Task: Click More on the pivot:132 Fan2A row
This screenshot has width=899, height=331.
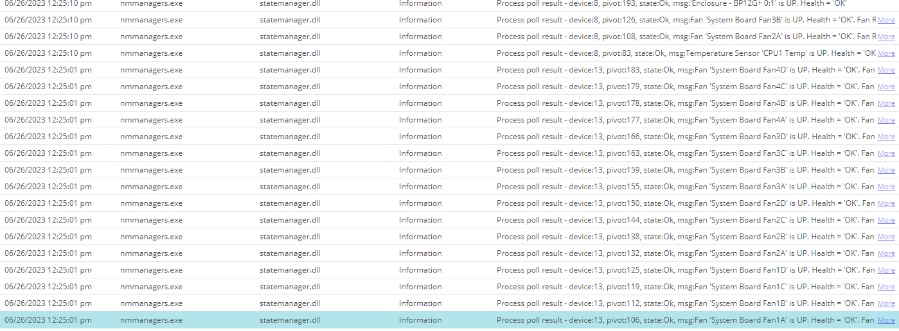Action: 886,253
